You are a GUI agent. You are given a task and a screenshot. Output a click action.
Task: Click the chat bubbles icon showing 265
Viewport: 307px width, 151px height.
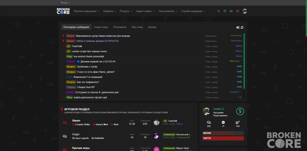[x=209, y=122]
